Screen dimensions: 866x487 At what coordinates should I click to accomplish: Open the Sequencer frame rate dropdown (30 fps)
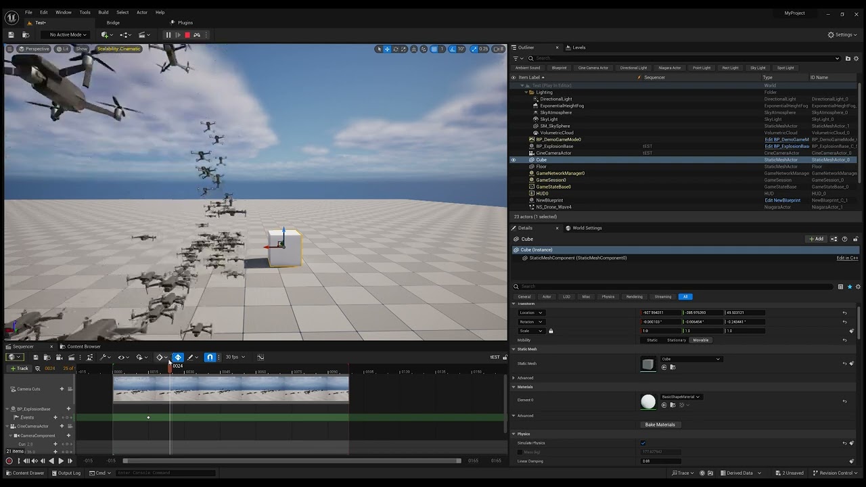click(x=235, y=357)
